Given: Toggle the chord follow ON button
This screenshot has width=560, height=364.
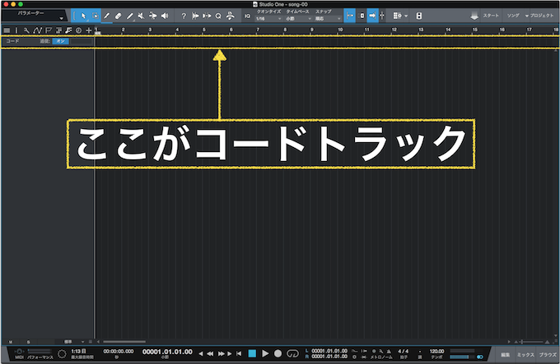Looking at the screenshot, I should tap(60, 41).
